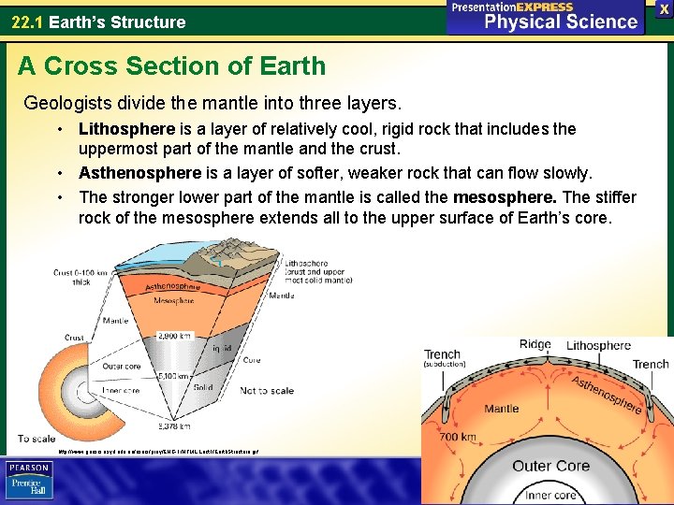Click the '6,378 km' depth label
Screen dimensions: 674x505
[x=174, y=426]
